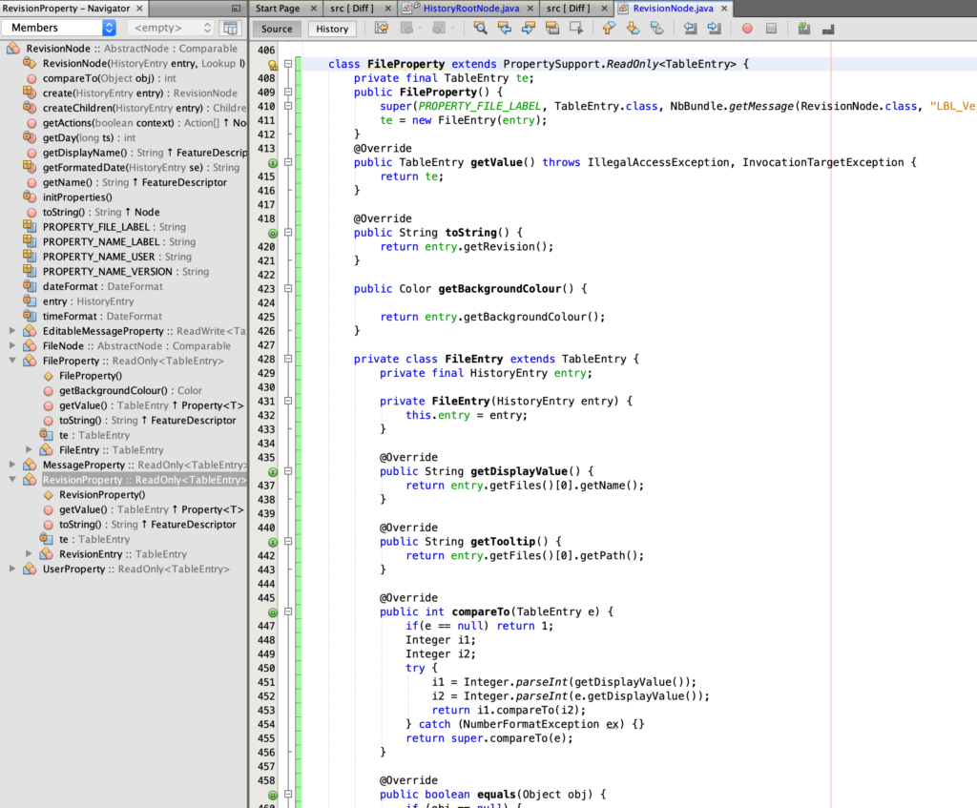Expand the EditableMessageProperty node

click(x=12, y=331)
